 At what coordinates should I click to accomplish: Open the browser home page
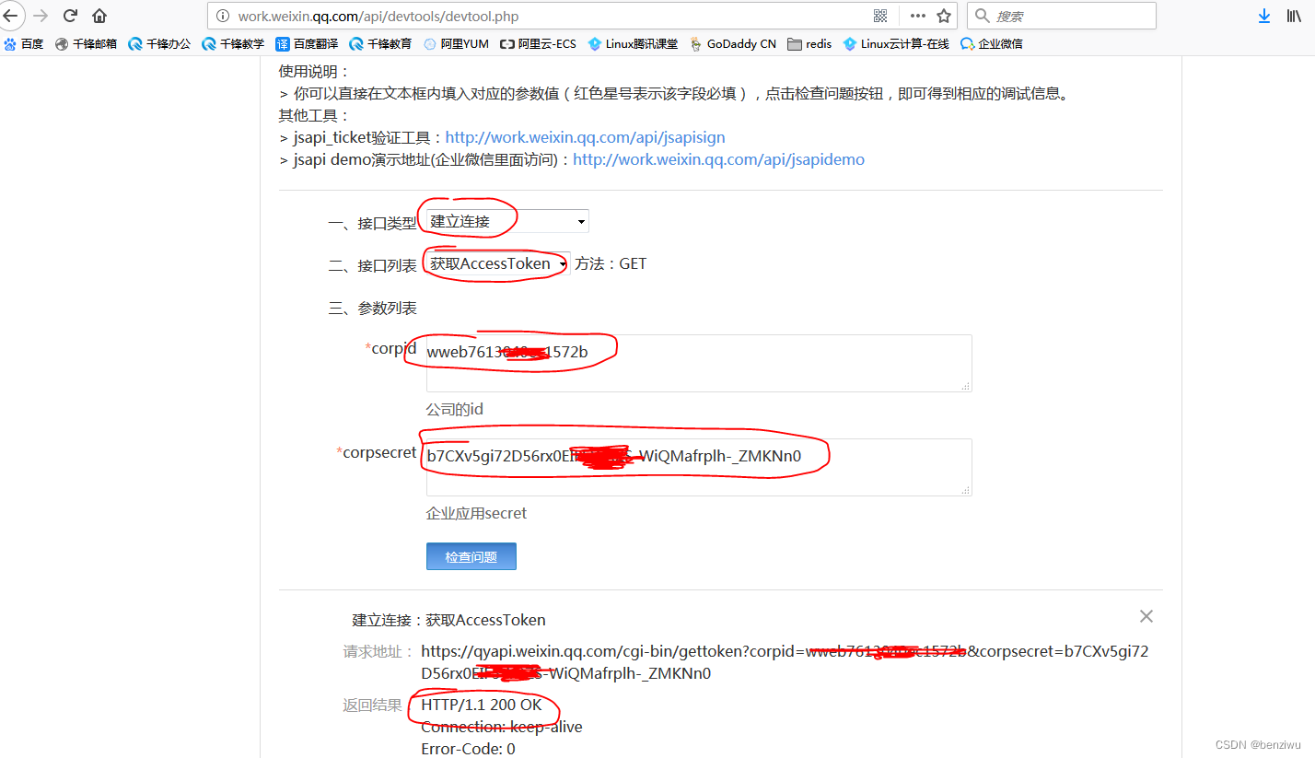click(99, 16)
